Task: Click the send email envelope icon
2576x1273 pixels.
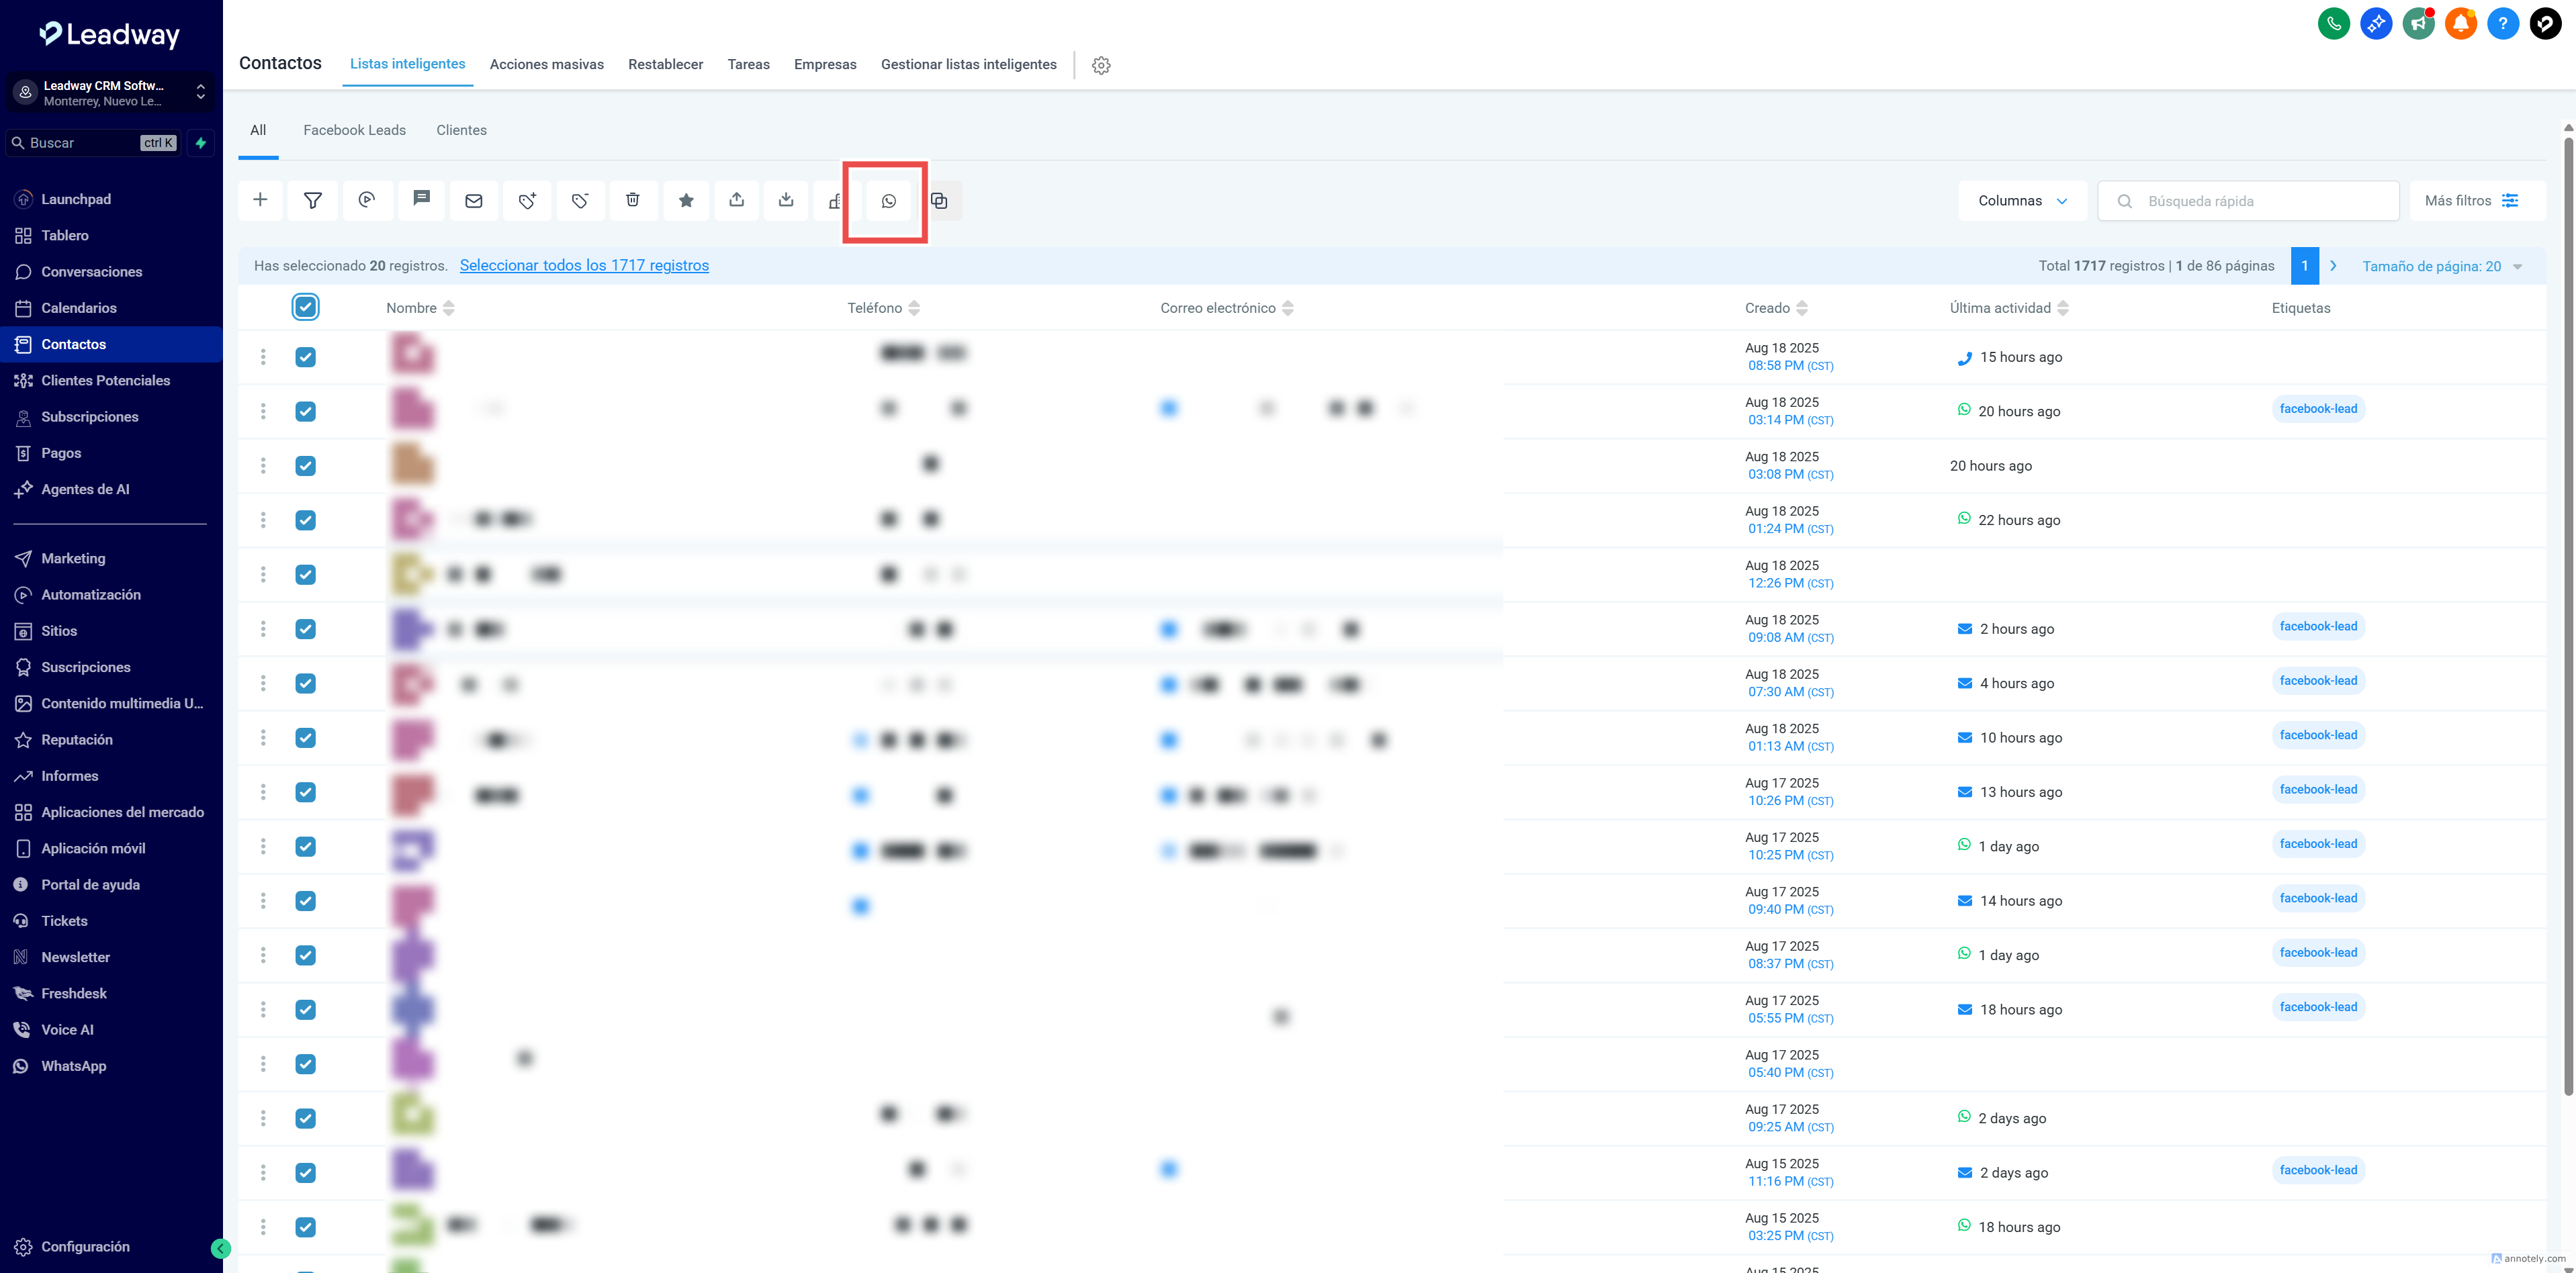Action: (474, 201)
